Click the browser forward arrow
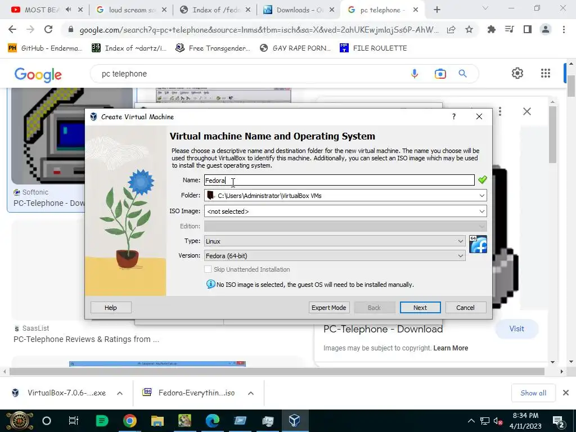576x432 pixels. pos(30,29)
